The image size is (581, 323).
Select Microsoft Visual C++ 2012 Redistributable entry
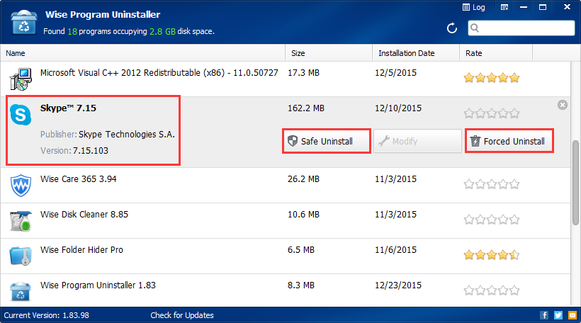tap(159, 72)
